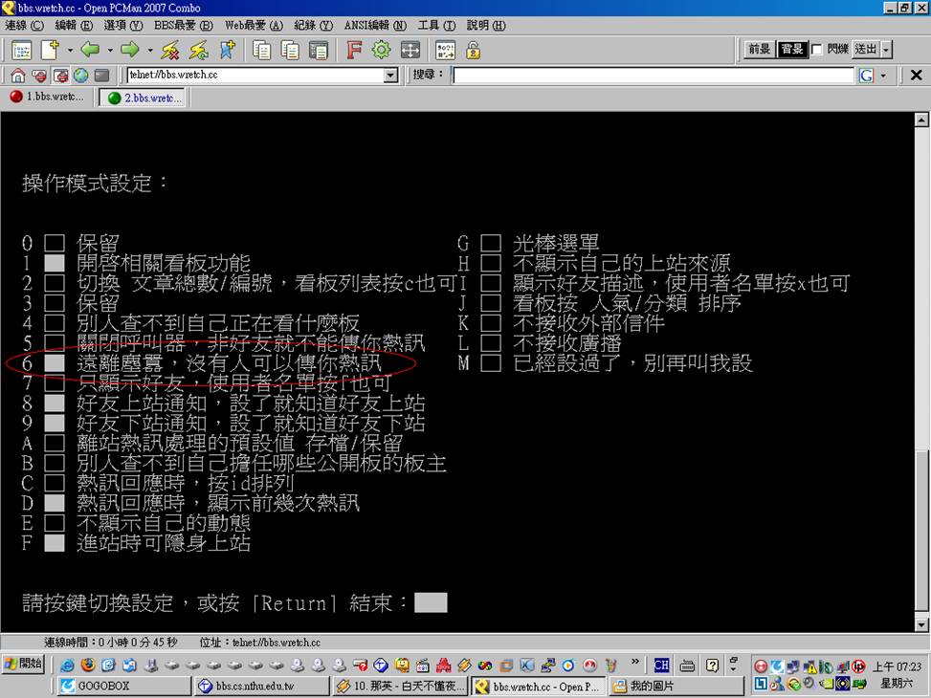Click inside the 搜尋 search input field
This screenshot has width=931, height=698.
[x=653, y=76]
